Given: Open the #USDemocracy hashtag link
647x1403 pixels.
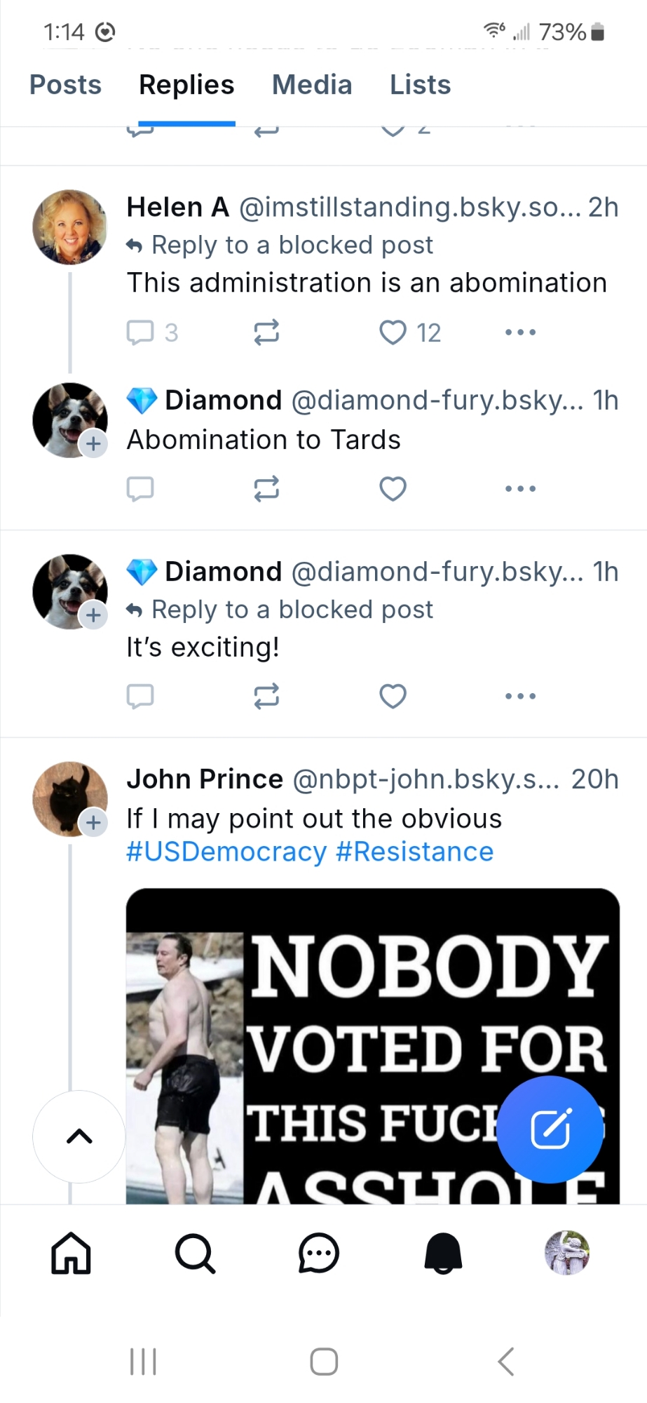Looking at the screenshot, I should 226,852.
